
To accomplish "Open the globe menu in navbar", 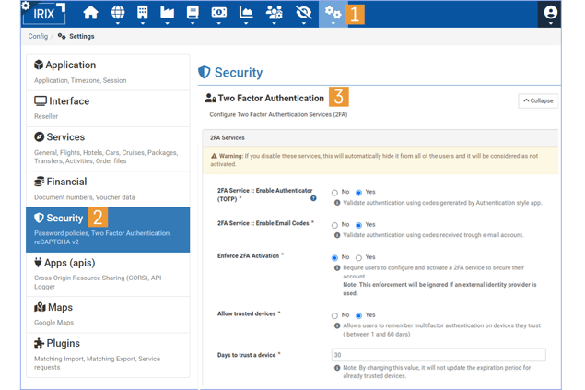I will pyautogui.click(x=117, y=14).
